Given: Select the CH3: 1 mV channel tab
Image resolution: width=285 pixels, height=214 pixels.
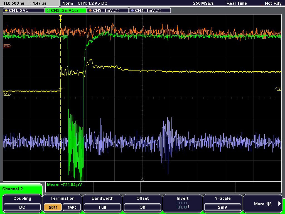Looking at the screenshot, I should point(108,11).
